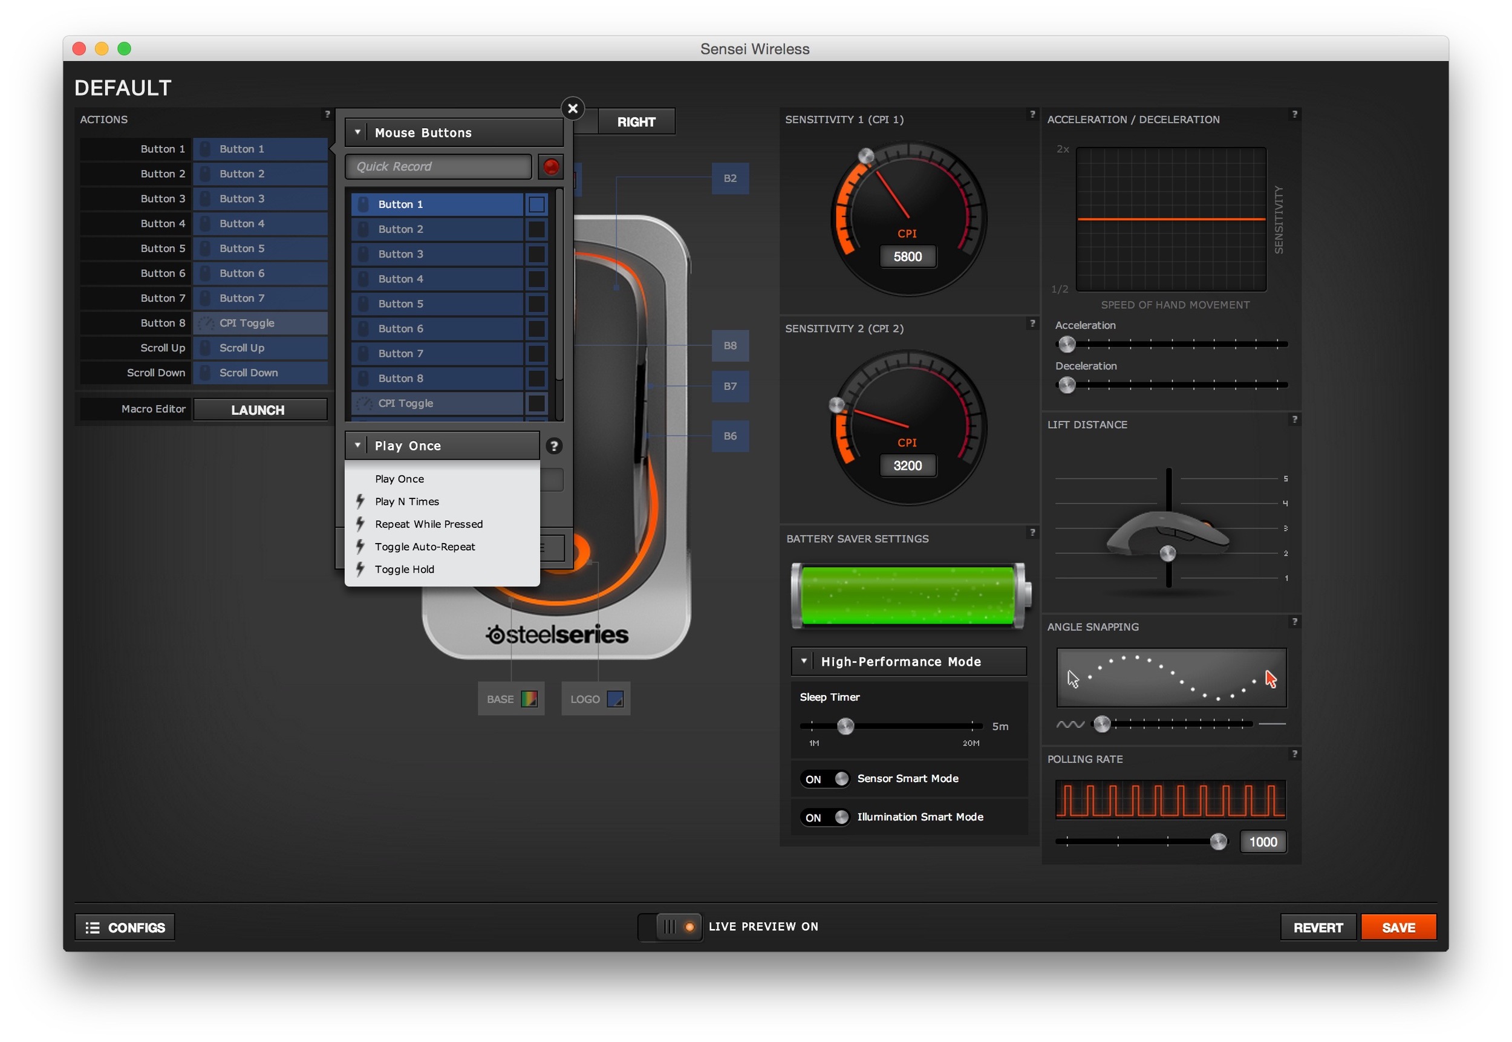Collapse the Play Once dropdown
Viewport: 1512px width, 1042px height.
click(x=442, y=446)
